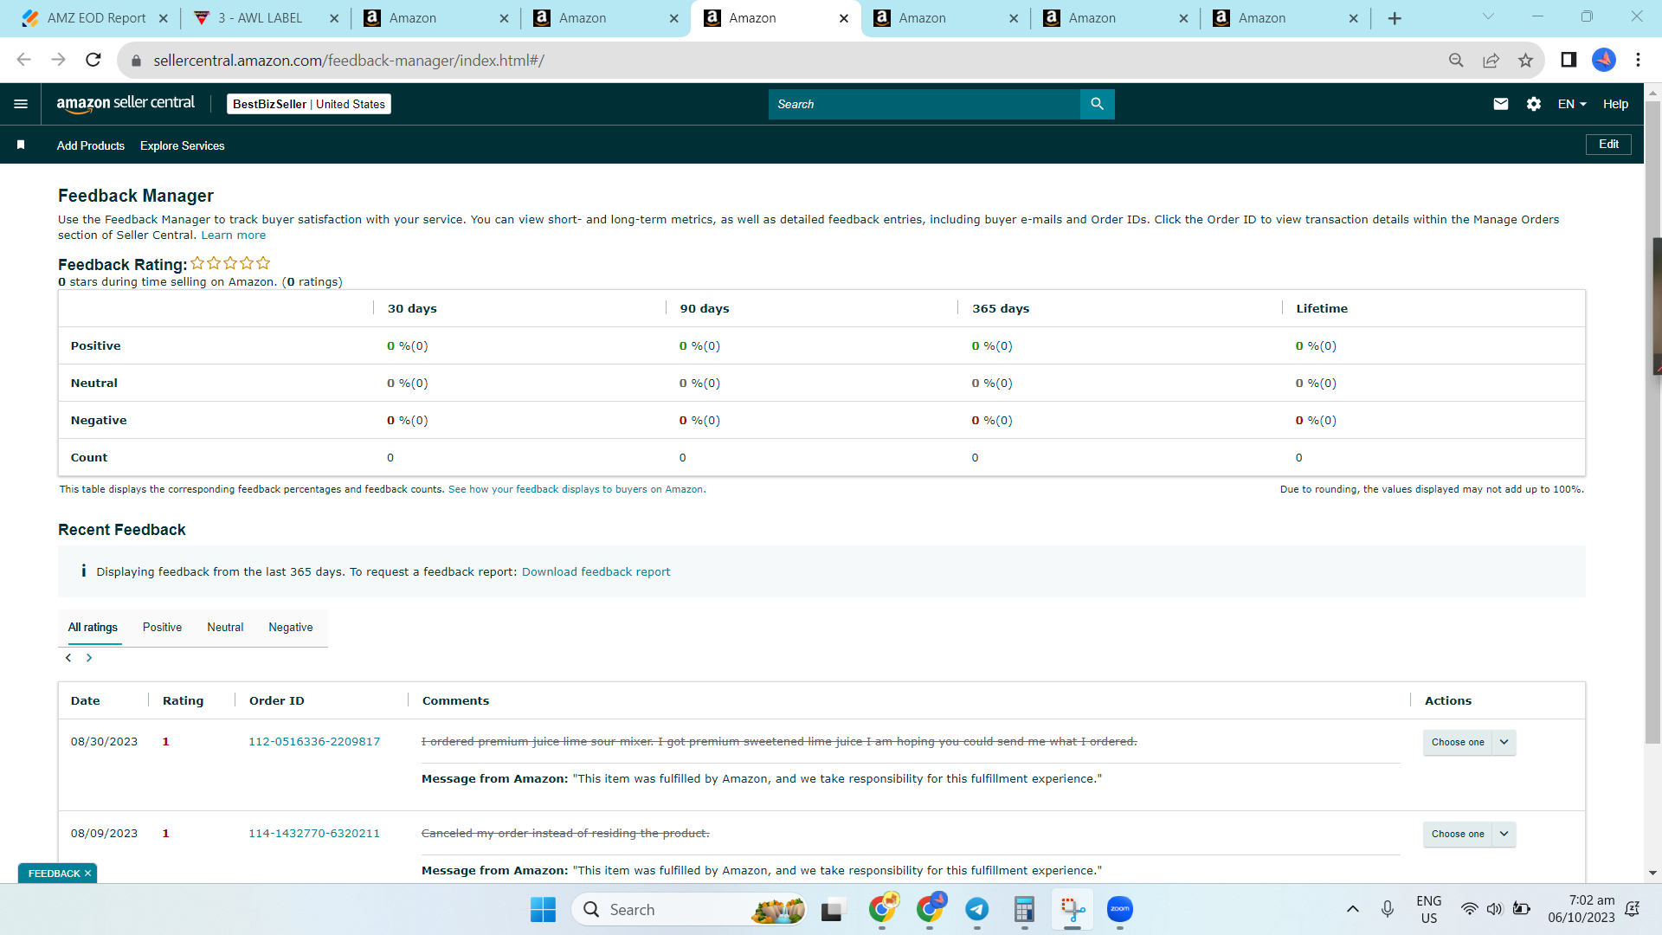Open link about how feedback displays to buyers

[x=576, y=490]
